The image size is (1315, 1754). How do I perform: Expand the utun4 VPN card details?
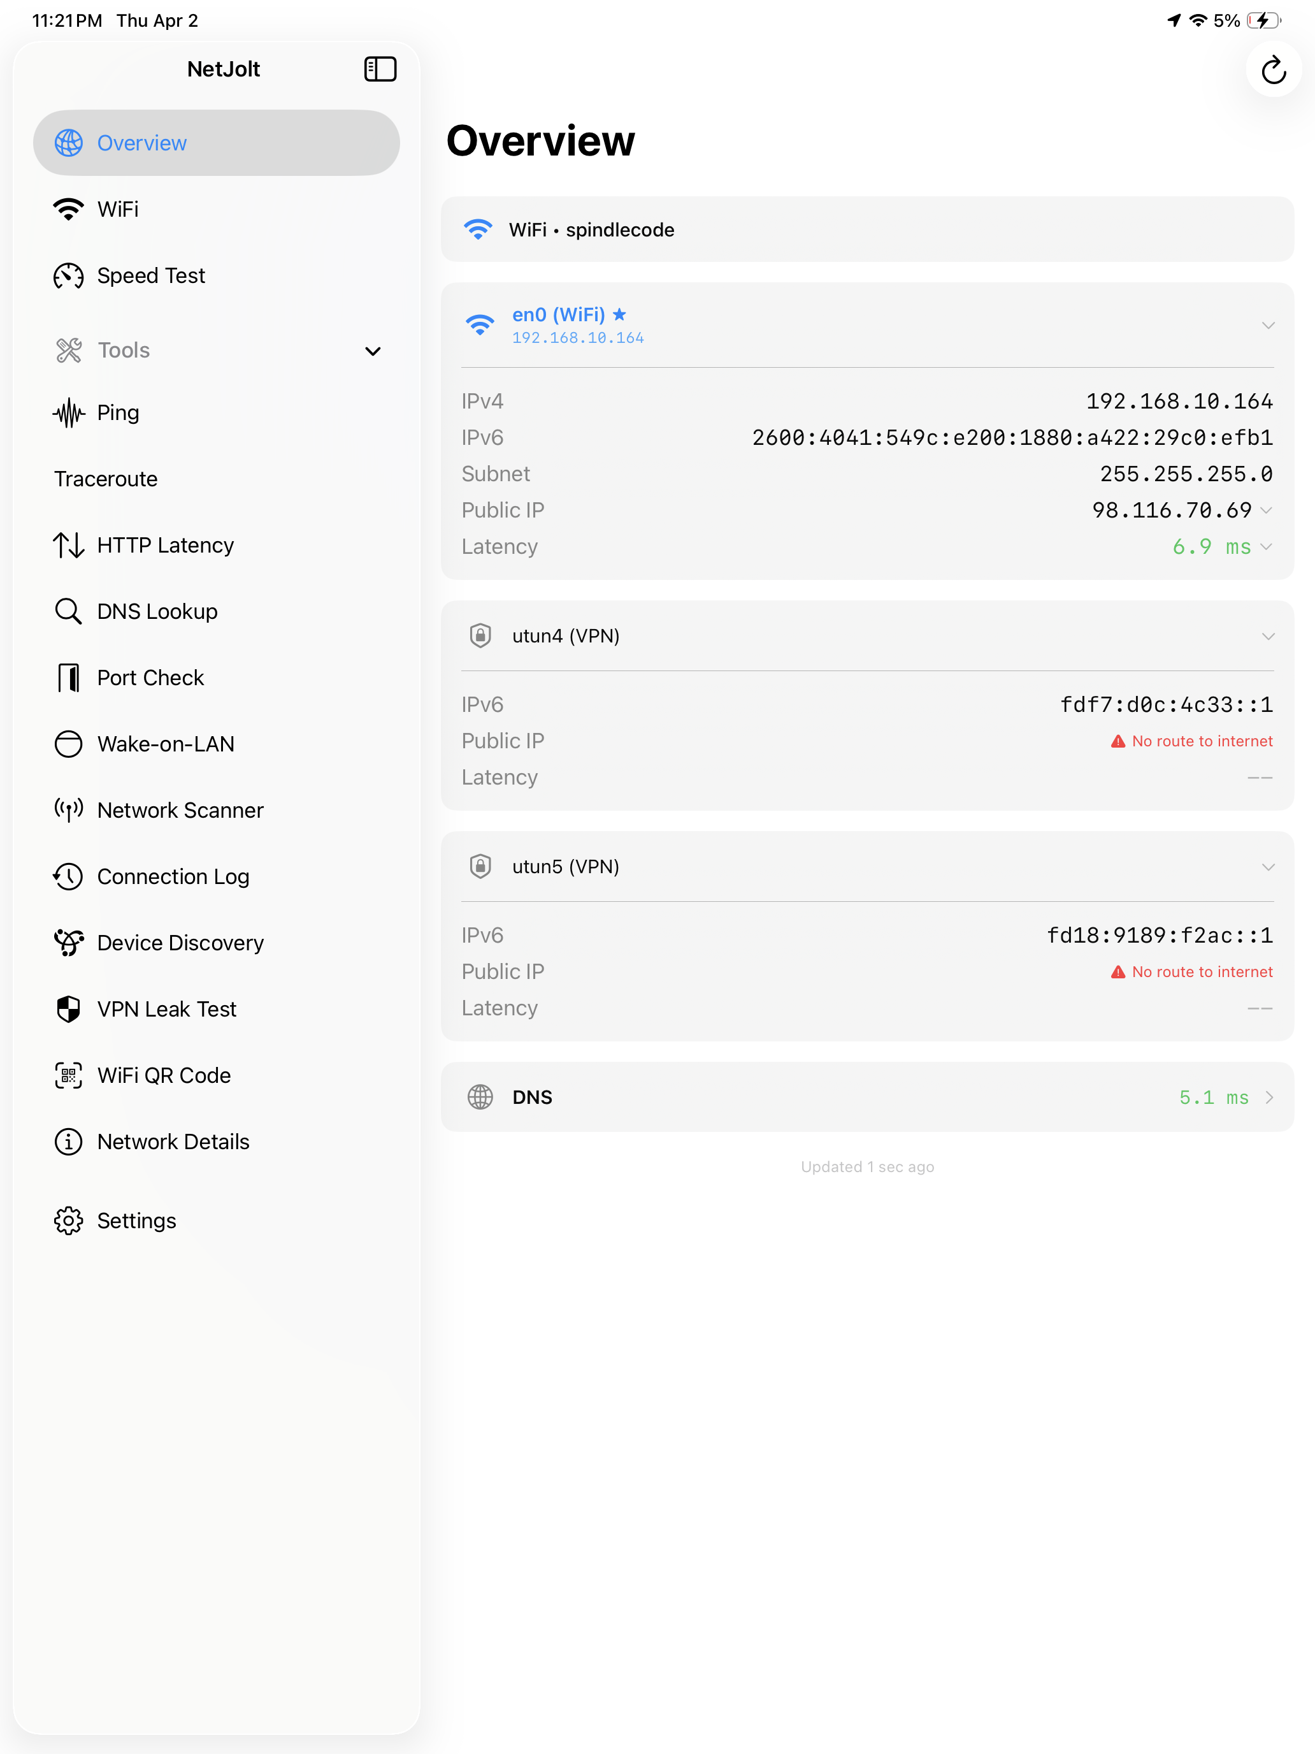click(1267, 635)
